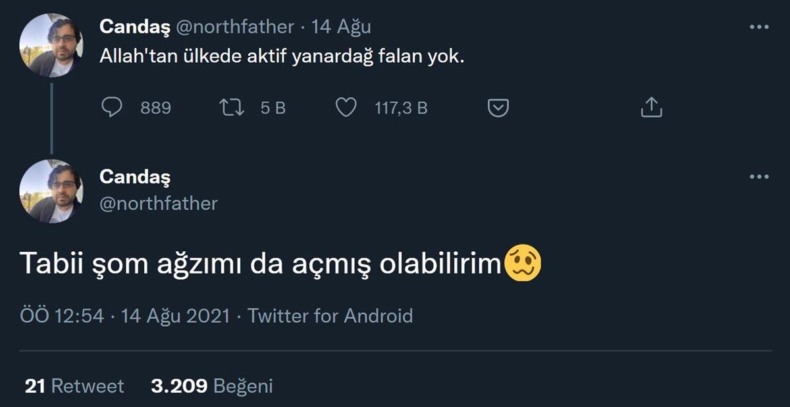Like the first tweet via heart icon
This screenshot has width=790, height=407.
pyautogui.click(x=348, y=107)
